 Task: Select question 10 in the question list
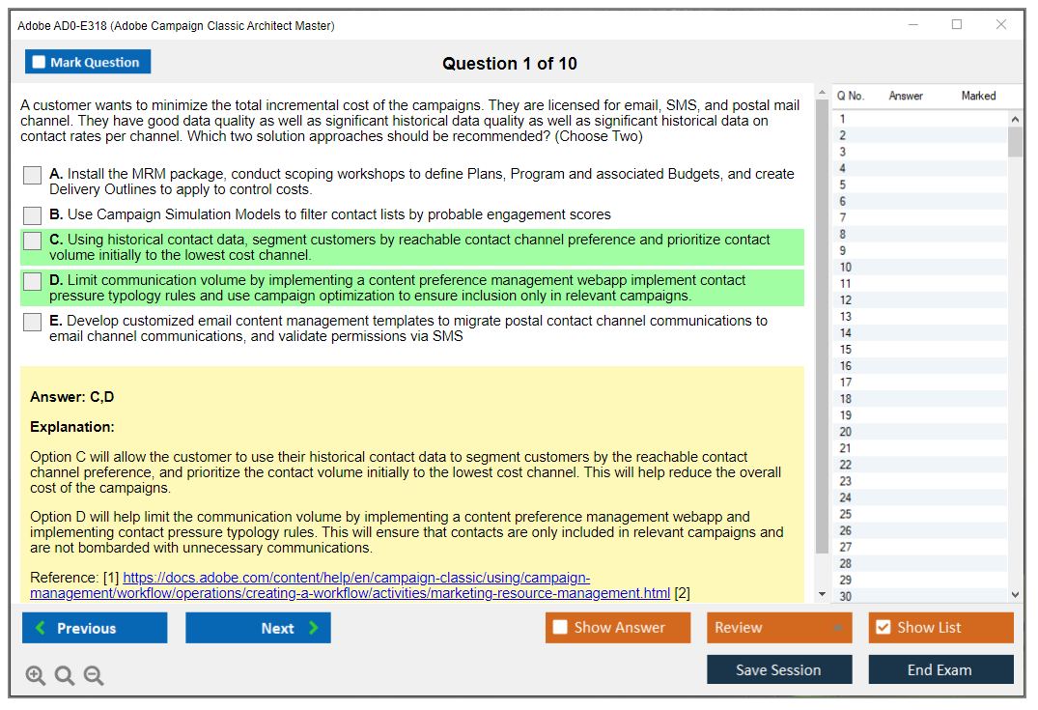845,268
